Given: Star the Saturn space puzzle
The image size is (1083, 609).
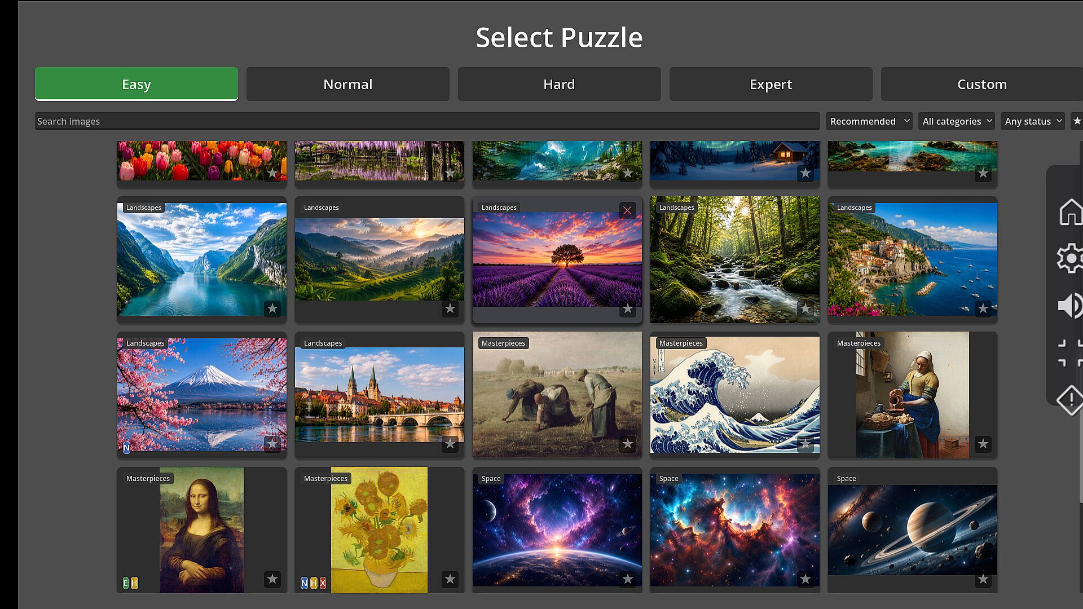Looking at the screenshot, I should pos(983,579).
